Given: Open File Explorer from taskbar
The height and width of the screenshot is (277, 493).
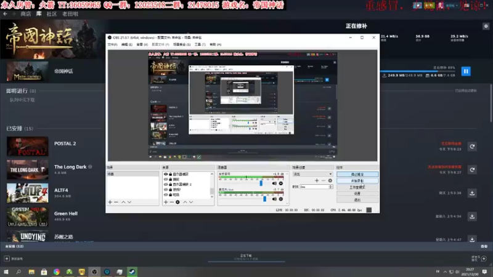Looking at the screenshot, I should 31,271.
